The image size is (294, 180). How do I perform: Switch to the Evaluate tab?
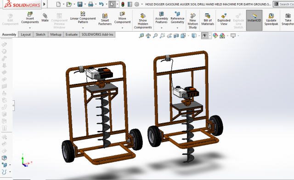tap(72, 34)
